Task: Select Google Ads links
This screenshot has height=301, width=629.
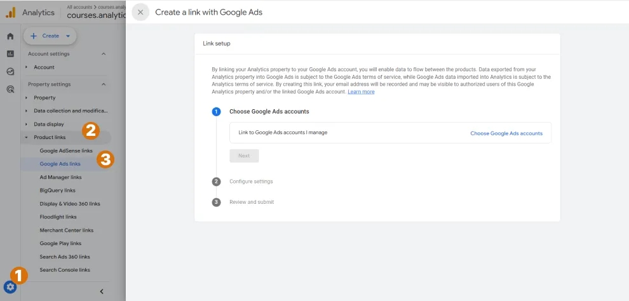Action: [x=60, y=164]
